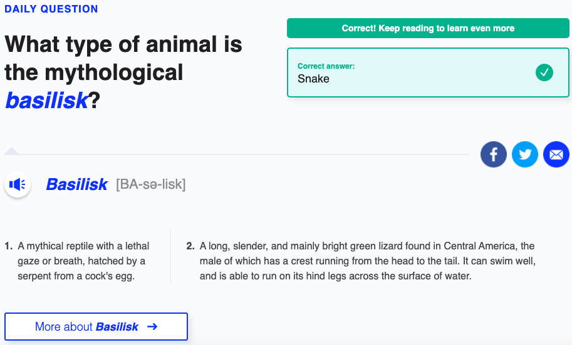Click the bright green lizard definition text
This screenshot has height=345, width=572.
tap(367, 261)
